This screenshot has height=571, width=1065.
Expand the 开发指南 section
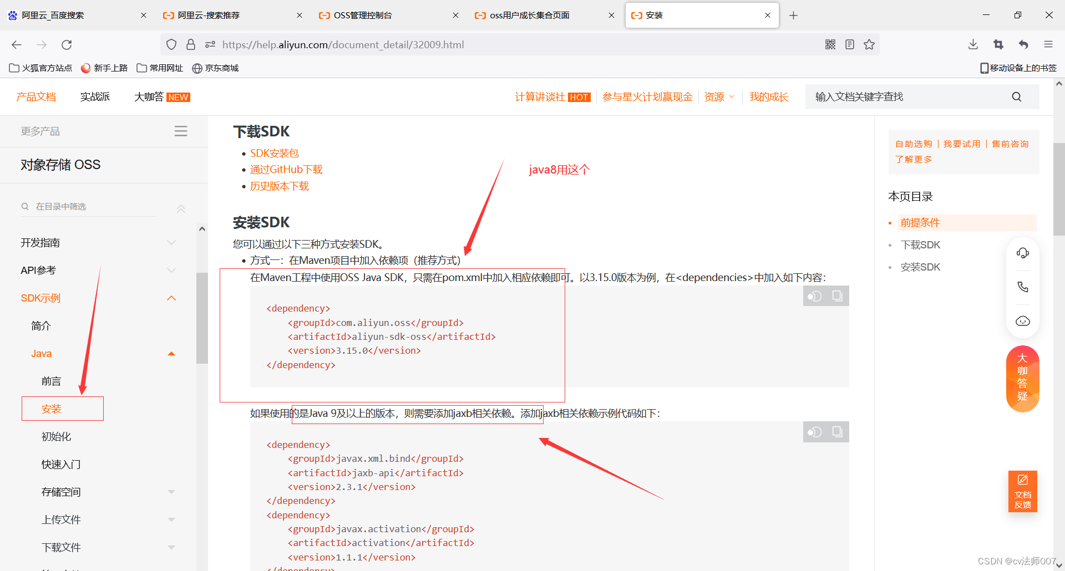pos(171,243)
